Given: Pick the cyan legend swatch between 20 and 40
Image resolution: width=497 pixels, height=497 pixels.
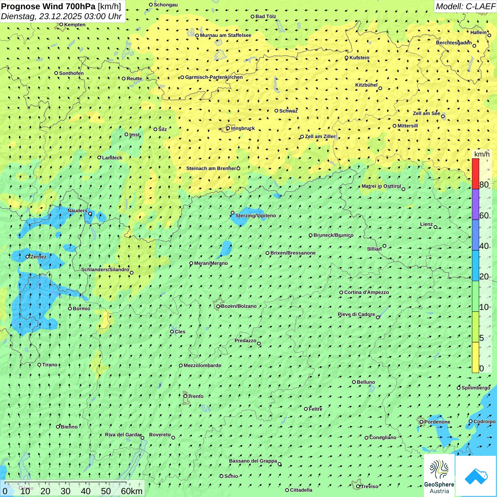Looking at the screenshot, I should (x=475, y=266).
